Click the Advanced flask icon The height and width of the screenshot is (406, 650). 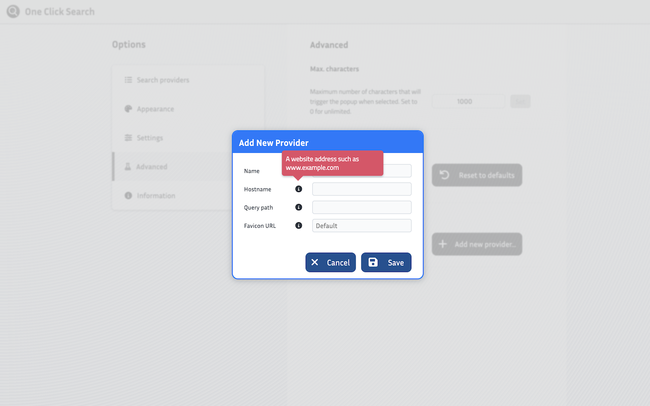pyautogui.click(x=128, y=166)
